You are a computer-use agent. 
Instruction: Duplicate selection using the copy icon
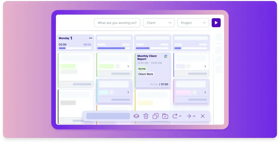click(x=156, y=116)
